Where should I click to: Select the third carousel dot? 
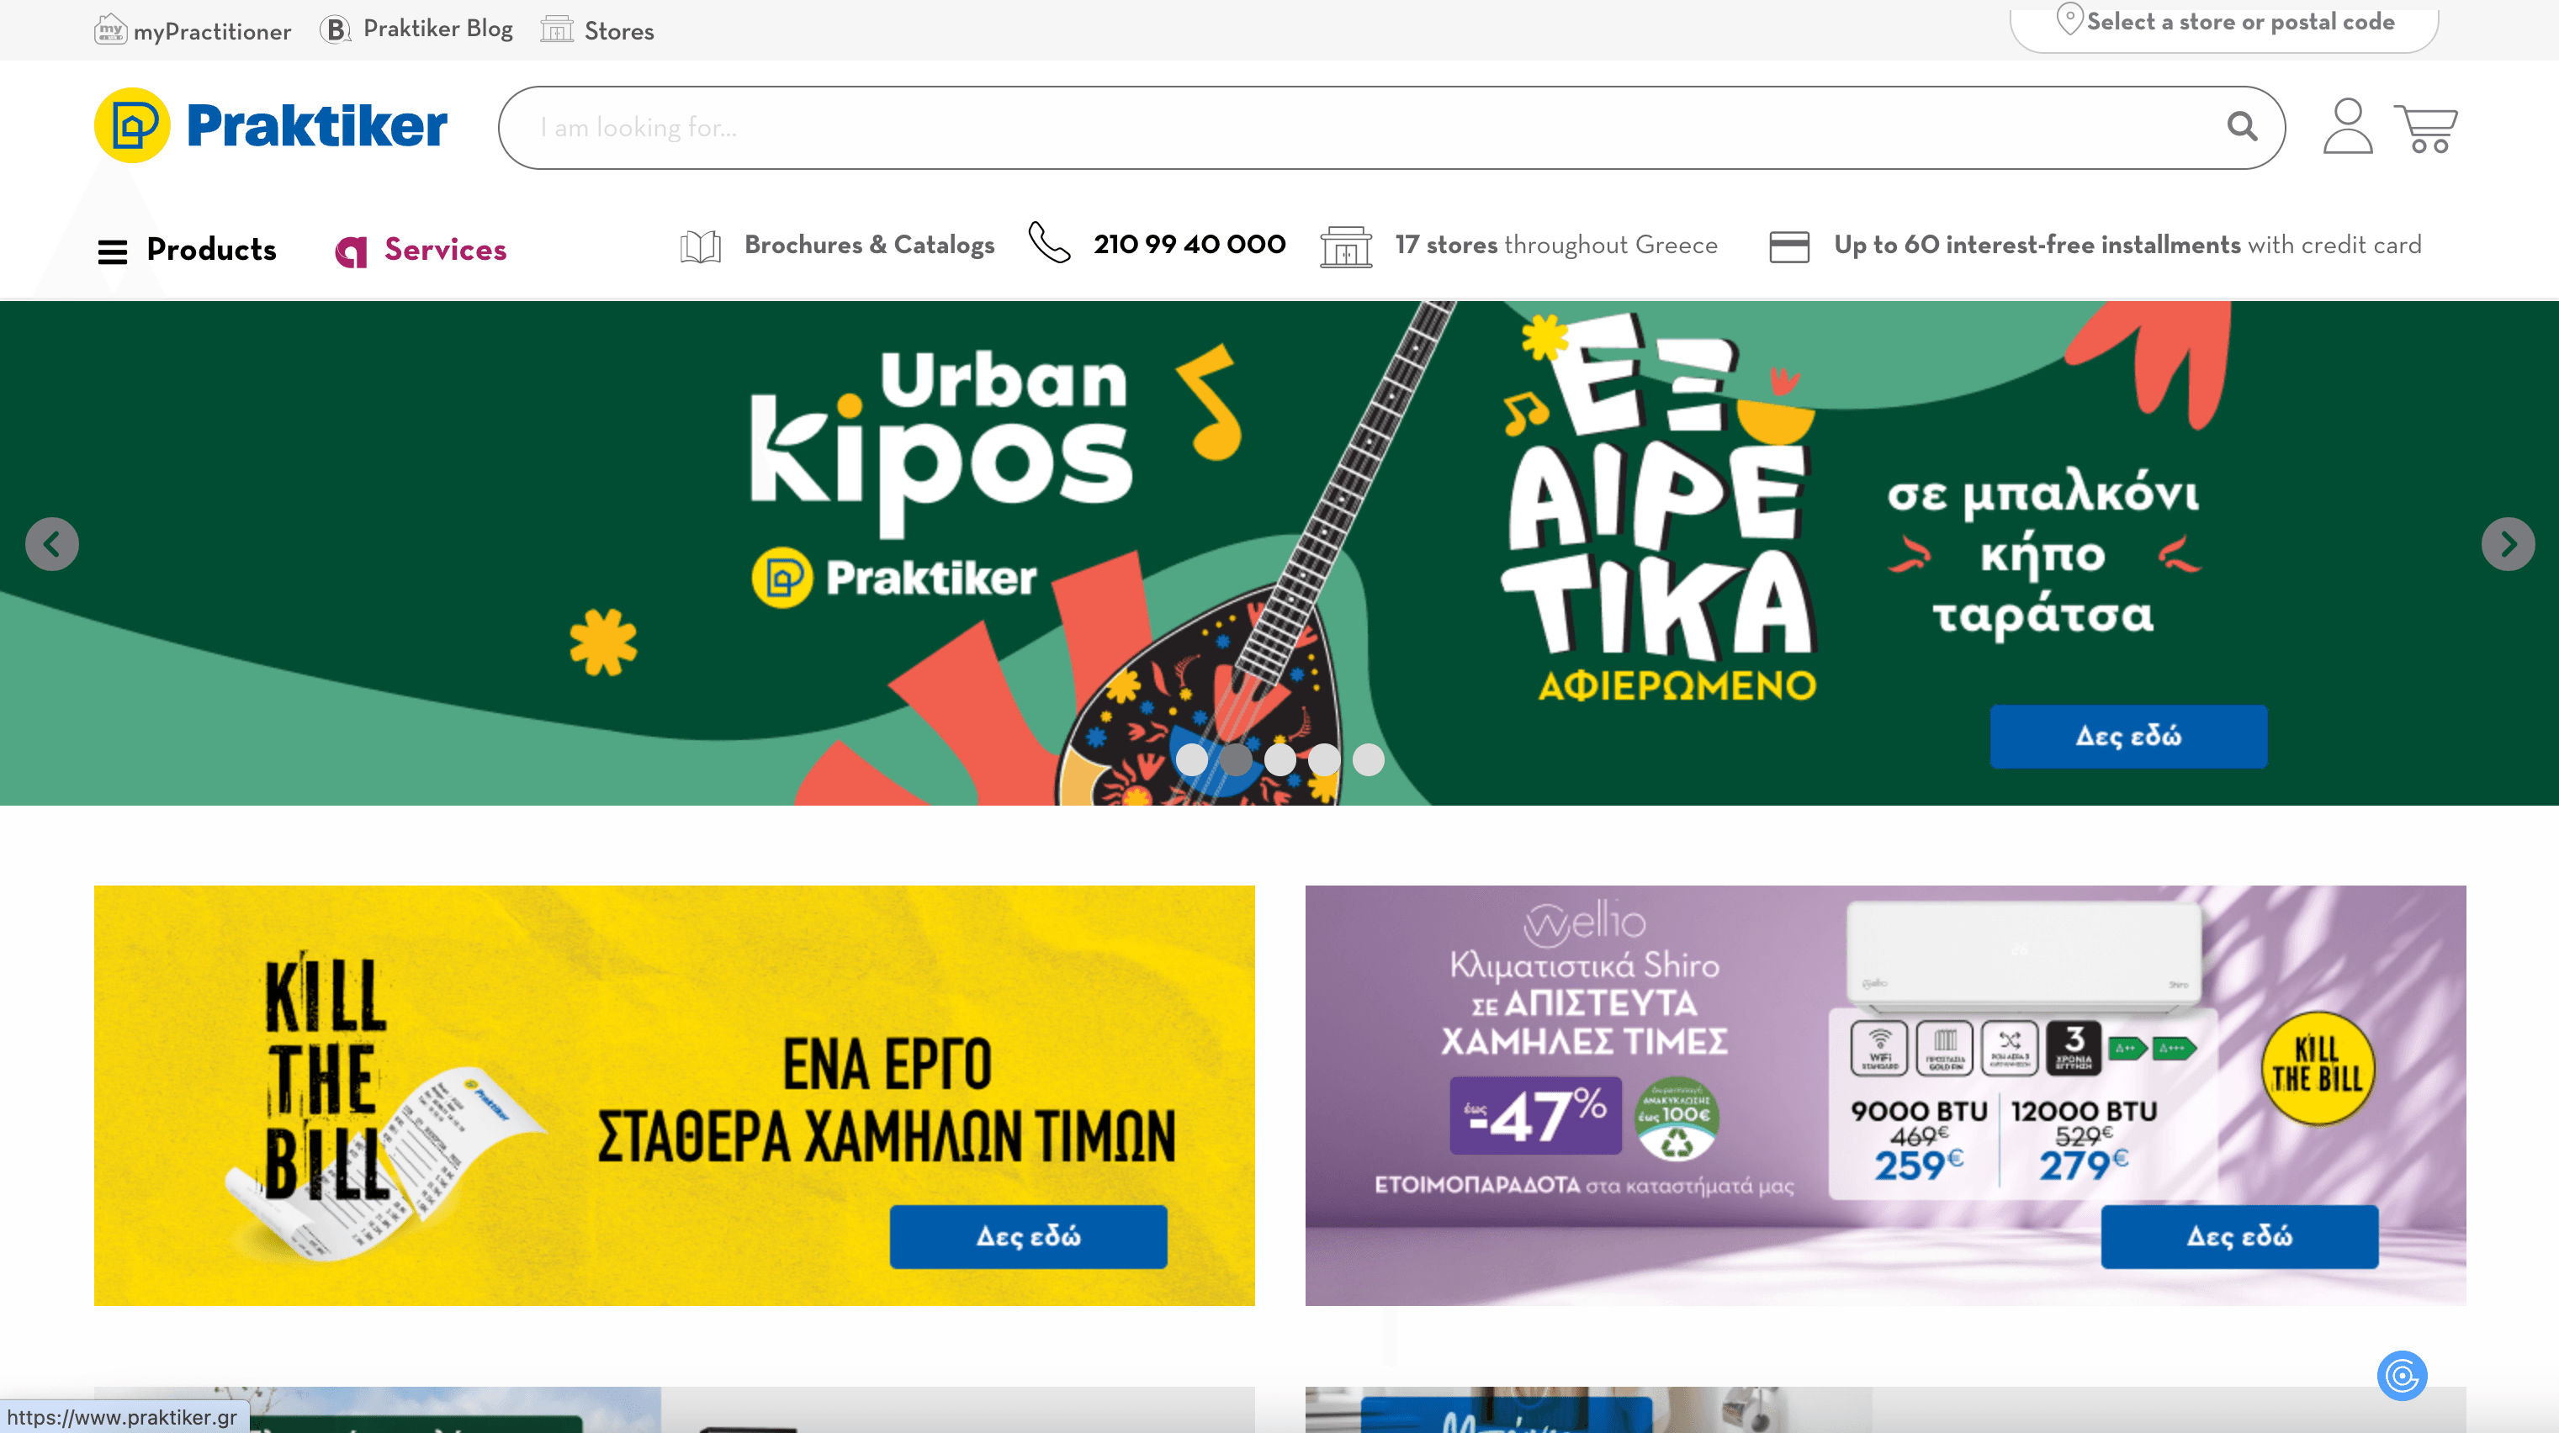1279,759
